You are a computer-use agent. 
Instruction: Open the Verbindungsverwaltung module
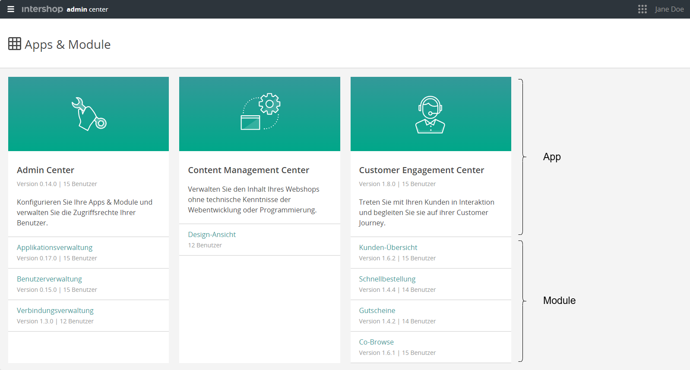pos(55,310)
